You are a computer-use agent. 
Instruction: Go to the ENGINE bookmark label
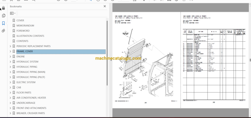pyautogui.click(x=21, y=56)
